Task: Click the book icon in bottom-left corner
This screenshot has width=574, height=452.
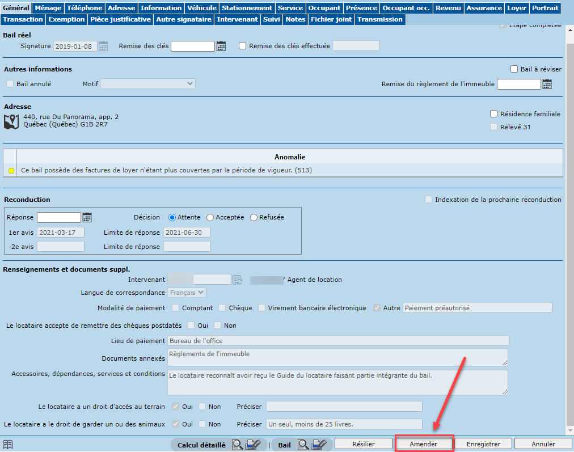Action: click(x=8, y=444)
